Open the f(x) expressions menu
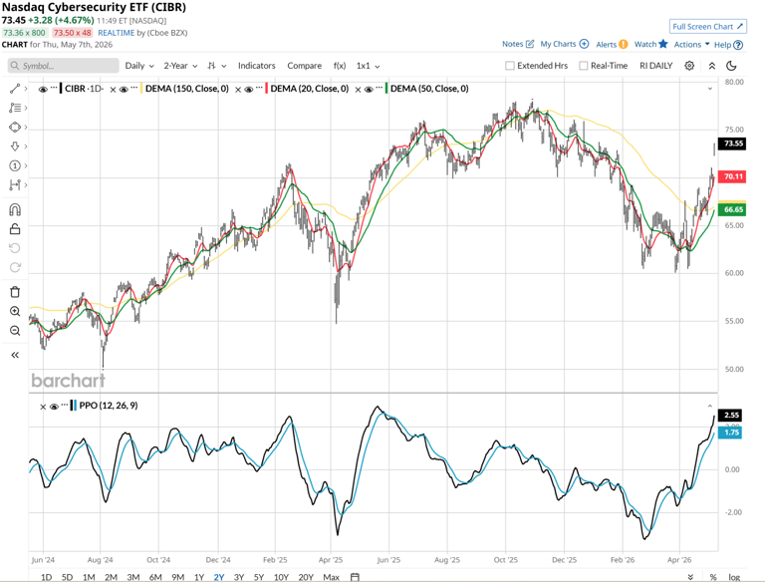Screen dimensions: 765x582 coord(340,66)
